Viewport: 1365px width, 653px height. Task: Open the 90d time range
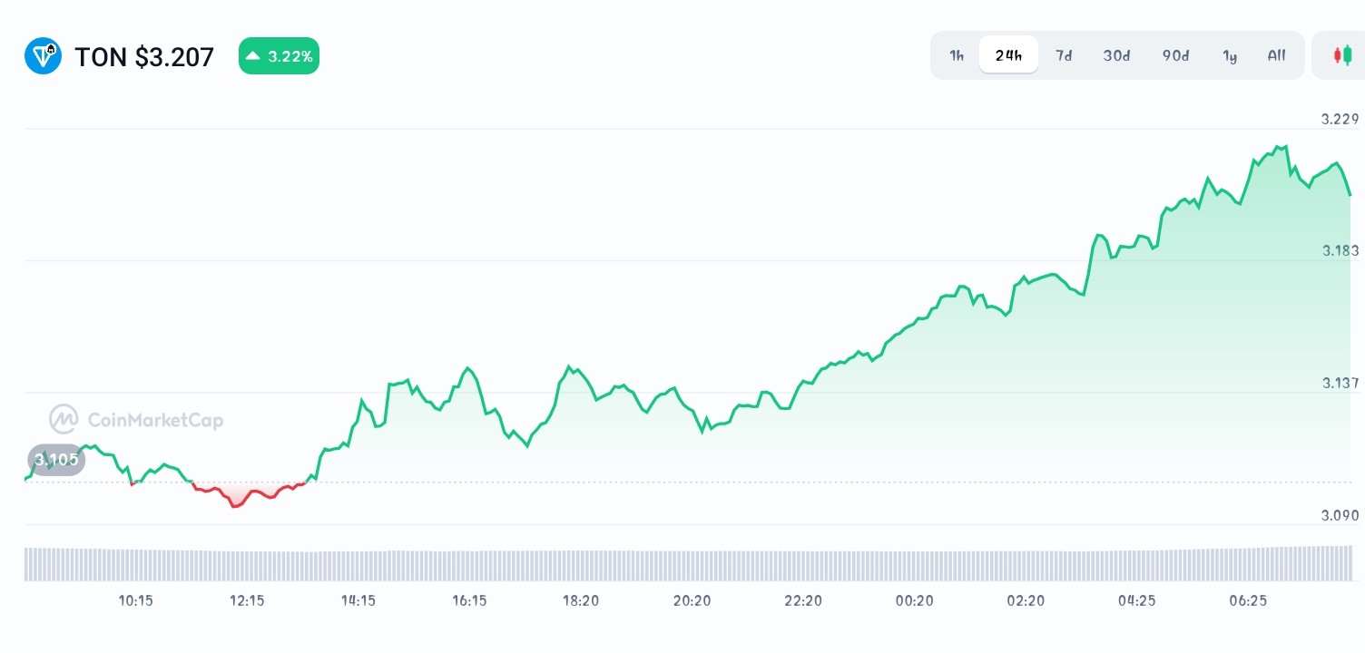click(x=1175, y=55)
